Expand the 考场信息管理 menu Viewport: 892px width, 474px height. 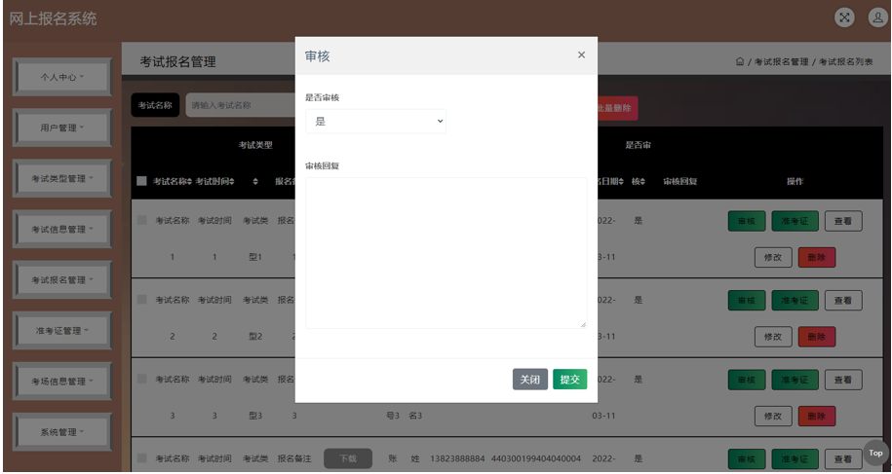click(x=62, y=382)
